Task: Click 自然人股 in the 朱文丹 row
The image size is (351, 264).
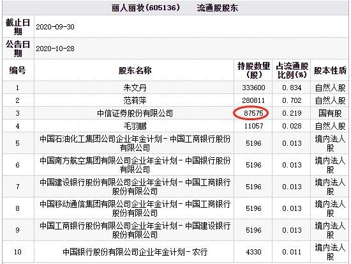Action: point(330,88)
